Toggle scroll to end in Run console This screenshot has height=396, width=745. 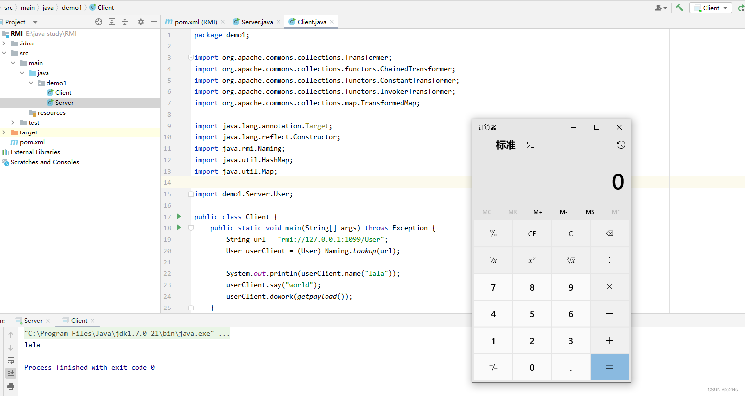click(11, 373)
